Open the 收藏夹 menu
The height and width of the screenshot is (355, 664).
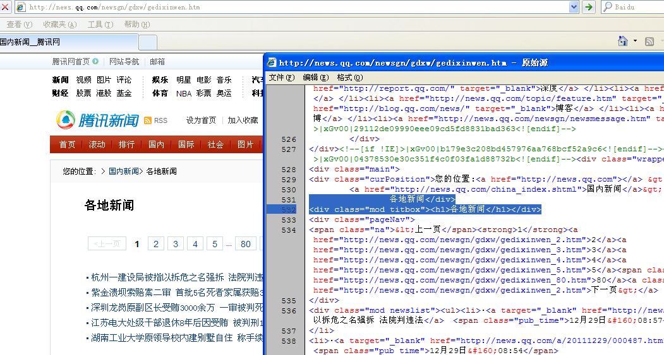(60, 25)
